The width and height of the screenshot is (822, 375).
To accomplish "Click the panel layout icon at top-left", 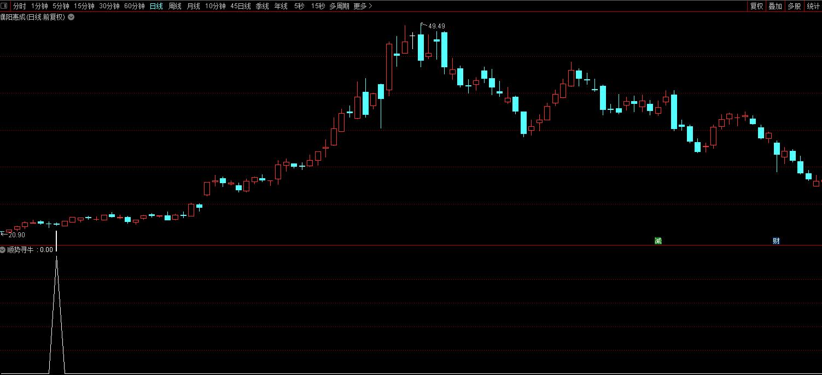I will click(5, 6).
